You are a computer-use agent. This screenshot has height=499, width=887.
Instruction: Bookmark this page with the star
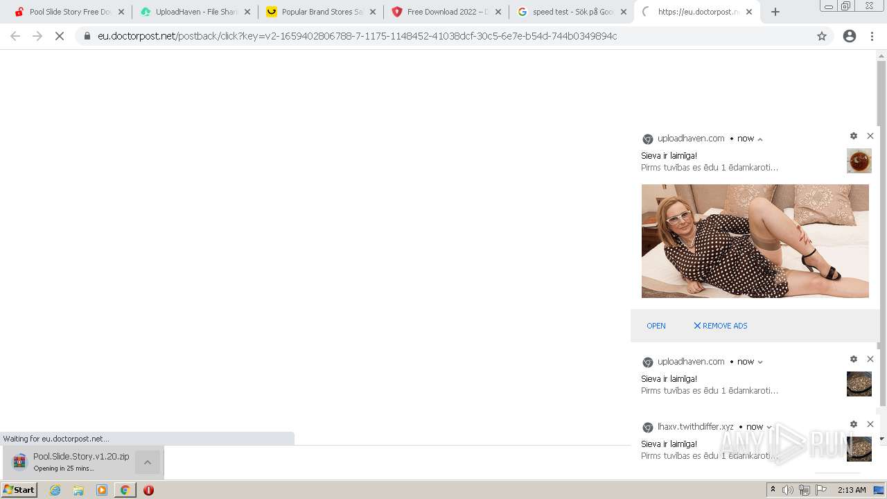[x=822, y=36]
